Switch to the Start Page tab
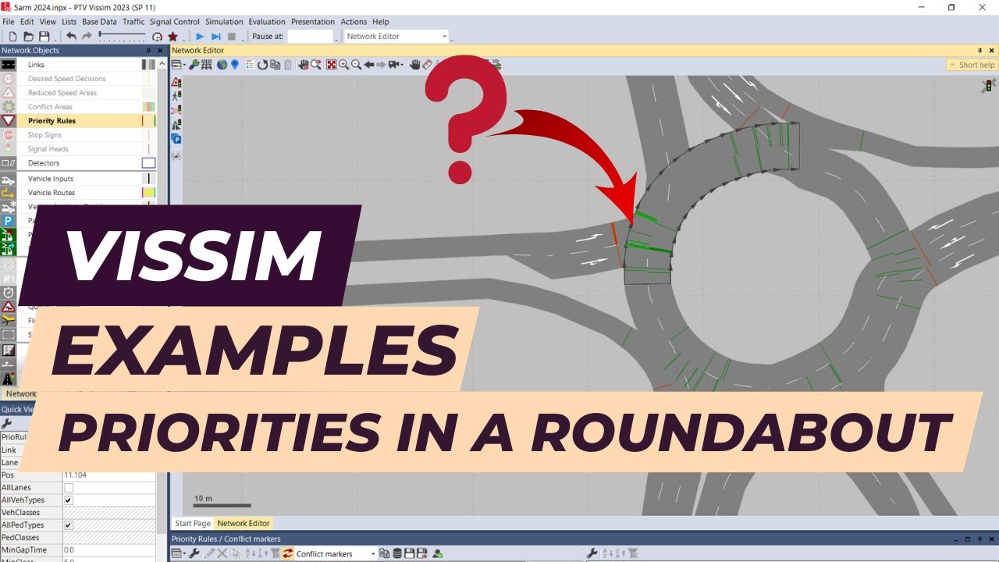The width and height of the screenshot is (999, 562). (192, 523)
